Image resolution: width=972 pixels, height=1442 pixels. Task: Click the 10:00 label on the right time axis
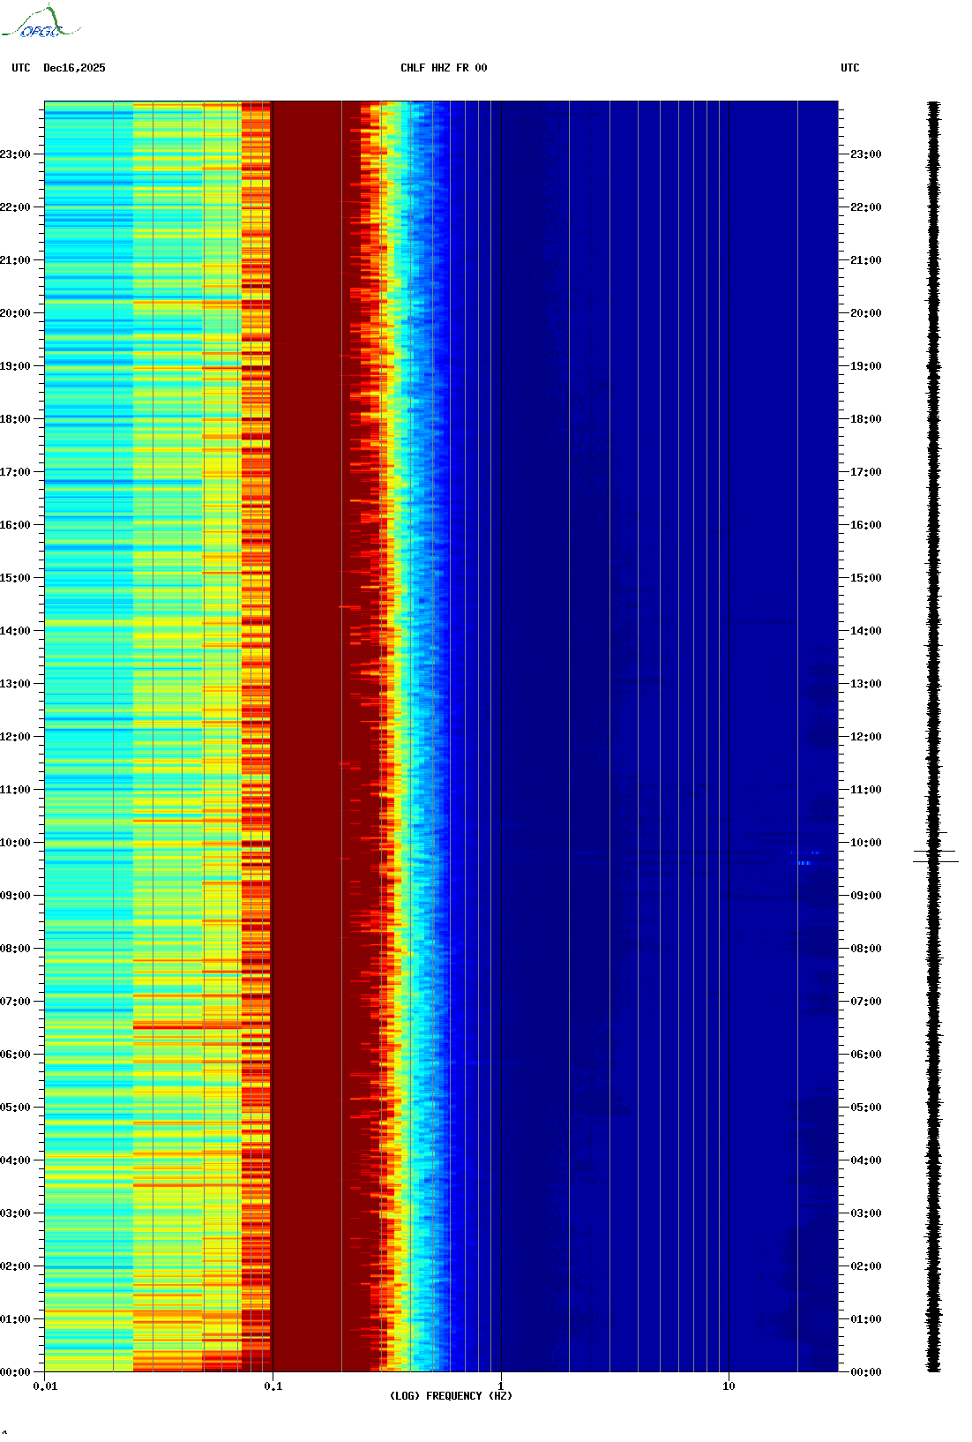(865, 843)
